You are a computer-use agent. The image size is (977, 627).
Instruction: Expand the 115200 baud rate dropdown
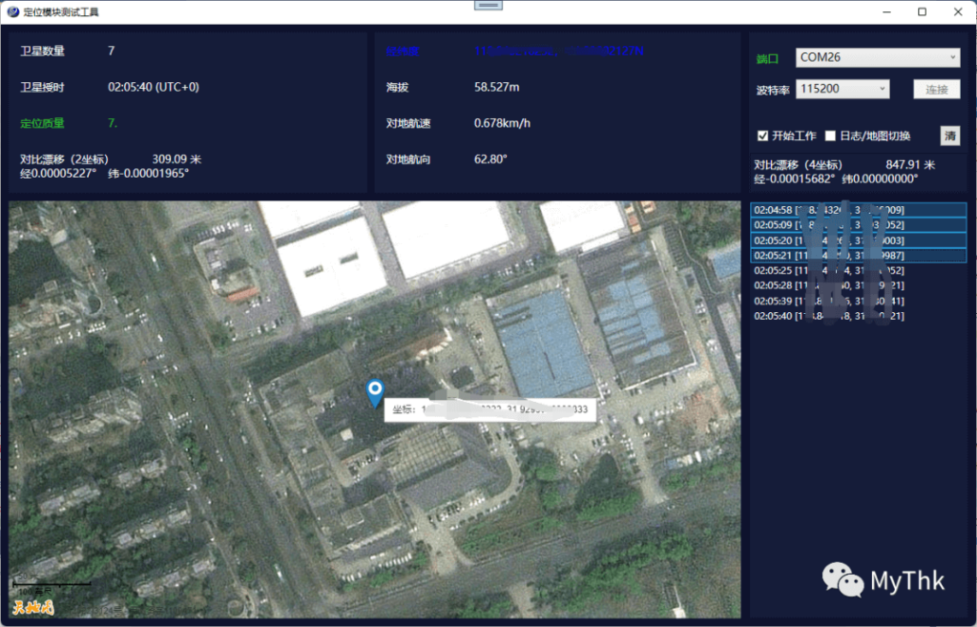click(x=843, y=89)
